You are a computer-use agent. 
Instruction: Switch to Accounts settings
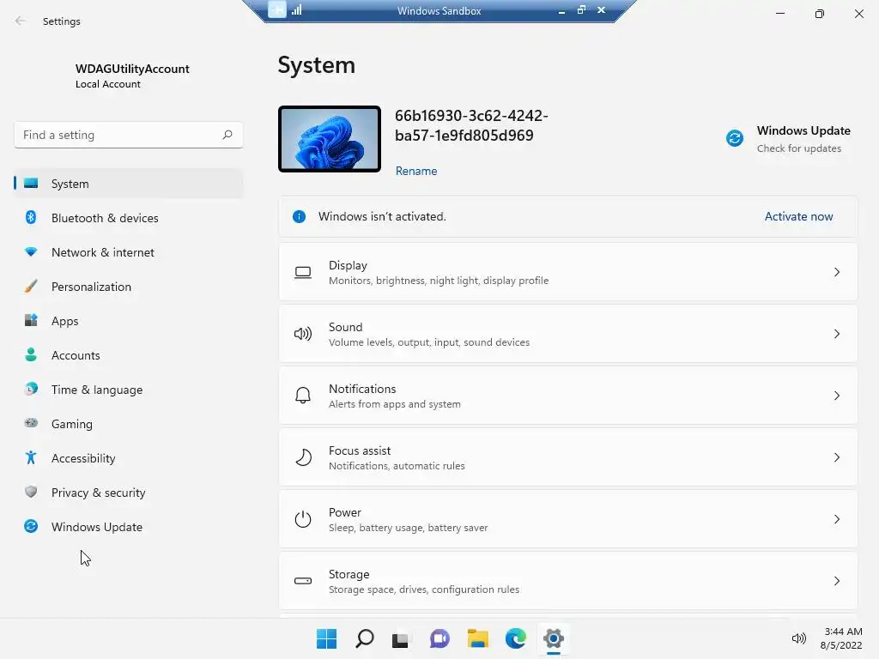pos(129,354)
